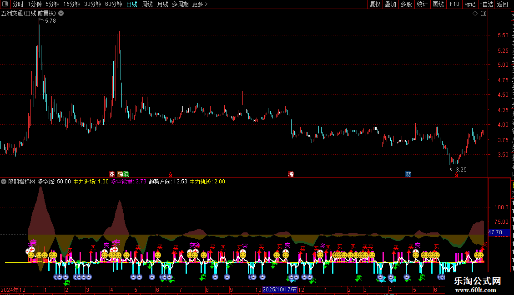Click the 趋势方向: 13.53 readout
Screen dimensions: 514x295
(x=168, y=182)
